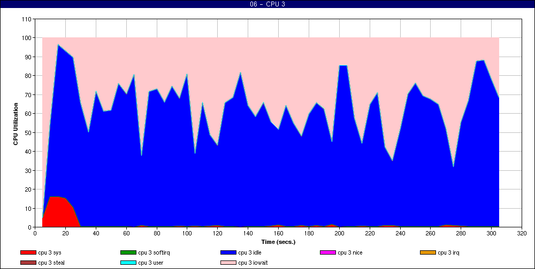This screenshot has width=535, height=269.
Task: Click the green cpu 3 softirq legend swatch
Action: pos(128,252)
